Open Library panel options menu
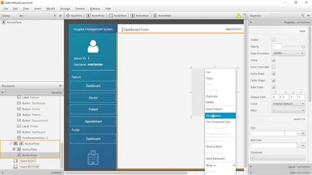 coord(60,16)
